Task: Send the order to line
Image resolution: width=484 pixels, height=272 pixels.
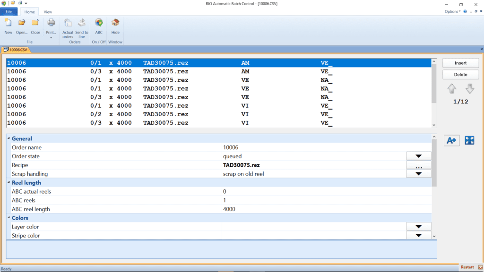Action: pyautogui.click(x=81, y=27)
